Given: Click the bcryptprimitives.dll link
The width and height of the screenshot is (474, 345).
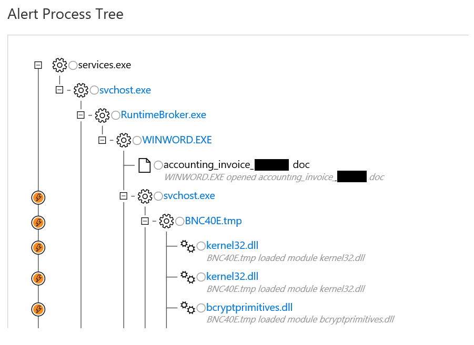Looking at the screenshot, I should pos(249,307).
